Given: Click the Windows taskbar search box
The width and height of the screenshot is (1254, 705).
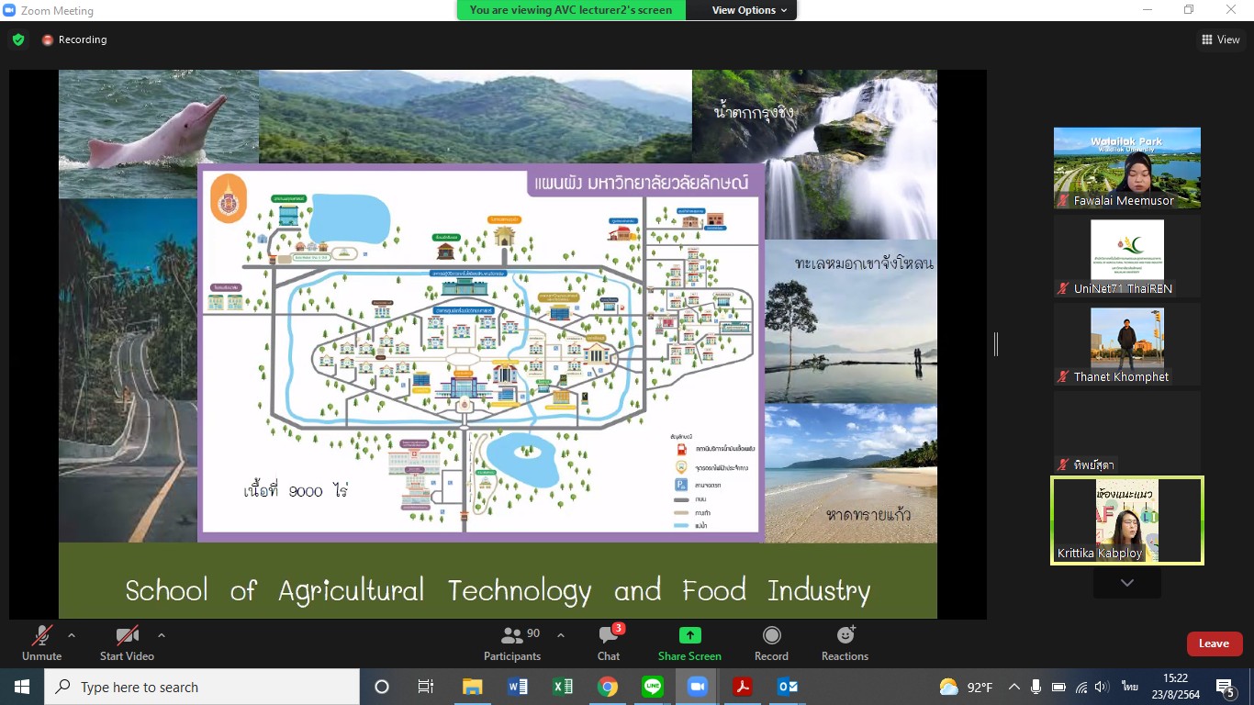Looking at the screenshot, I should [x=202, y=687].
